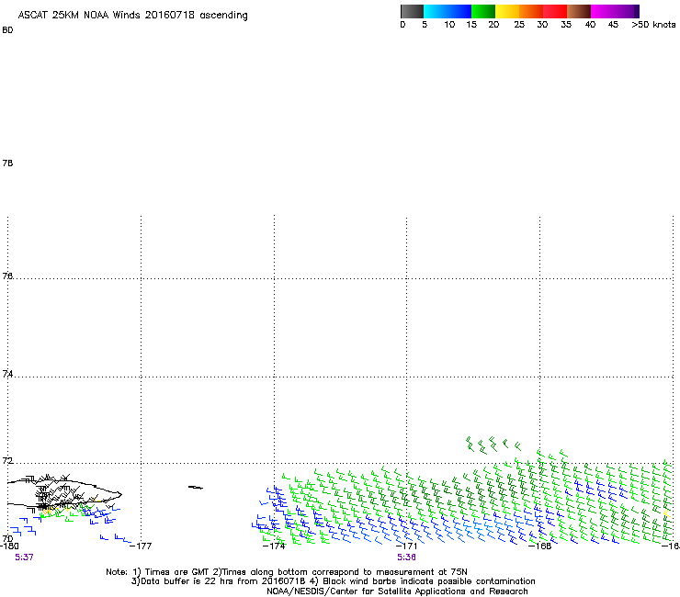Click the green 15-20 knots color segment
The width and height of the screenshot is (680, 597).
(x=483, y=11)
